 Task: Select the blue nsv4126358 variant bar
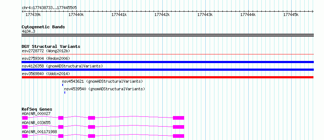(x=167, y=70)
